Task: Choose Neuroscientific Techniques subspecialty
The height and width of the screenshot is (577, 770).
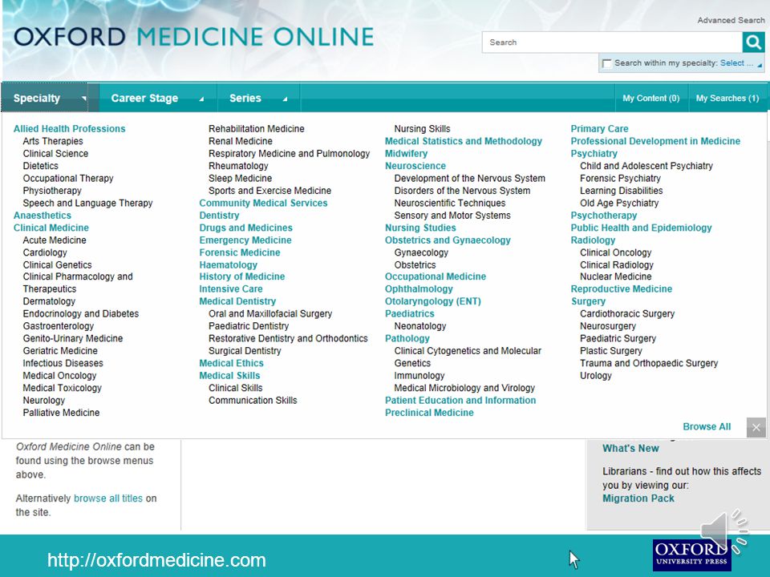Action: 450,203
